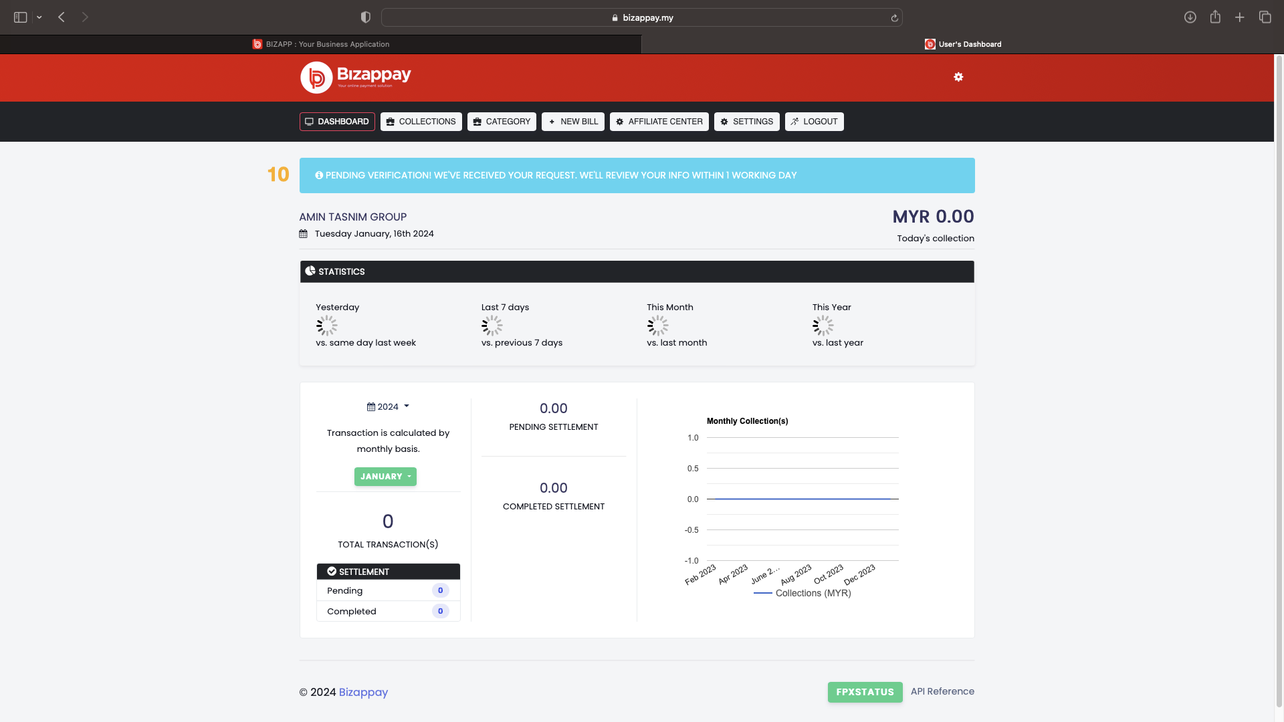Open the DASHBOARD nav item
The width and height of the screenshot is (1284, 722).
(337, 122)
